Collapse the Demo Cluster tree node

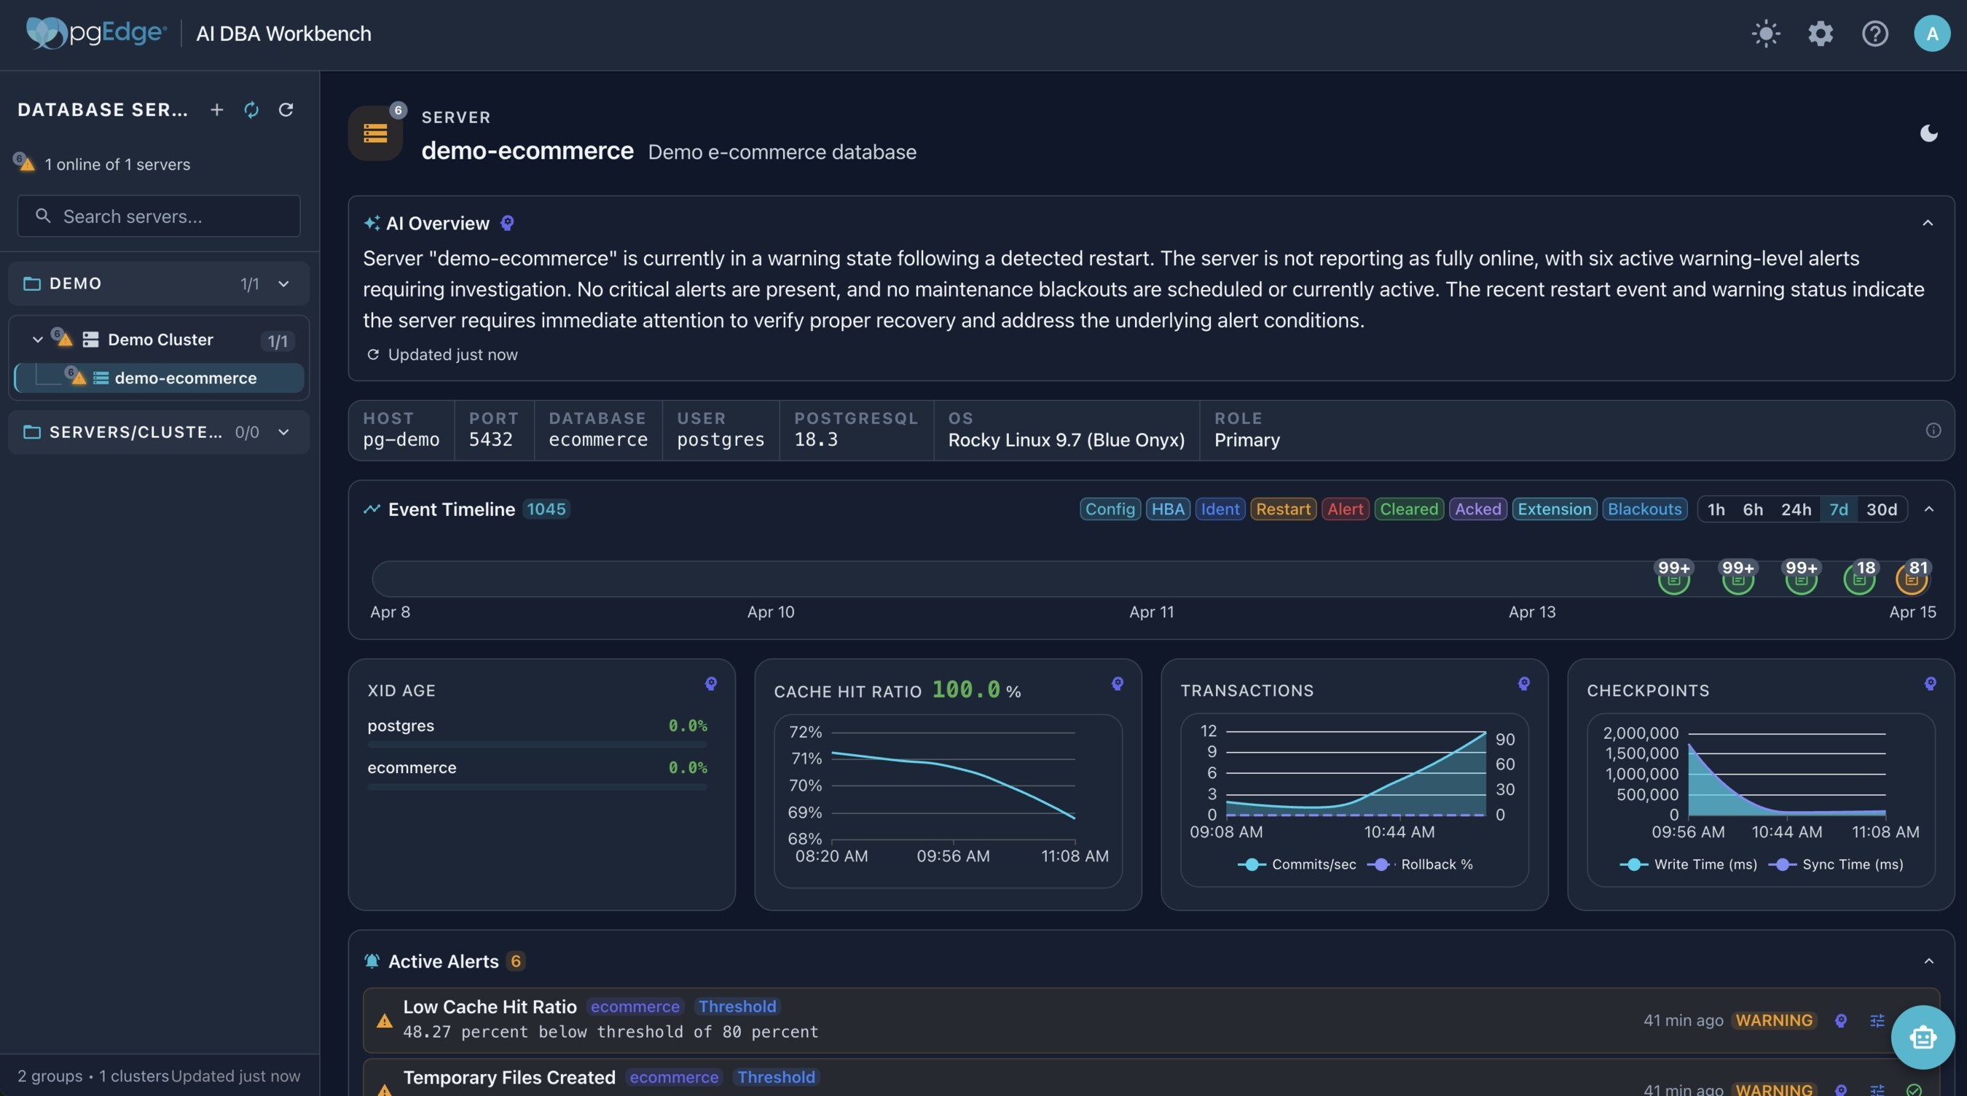click(x=37, y=340)
